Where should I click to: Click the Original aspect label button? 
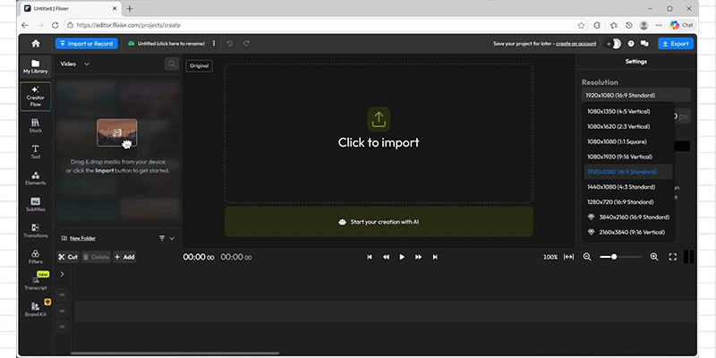tap(199, 65)
